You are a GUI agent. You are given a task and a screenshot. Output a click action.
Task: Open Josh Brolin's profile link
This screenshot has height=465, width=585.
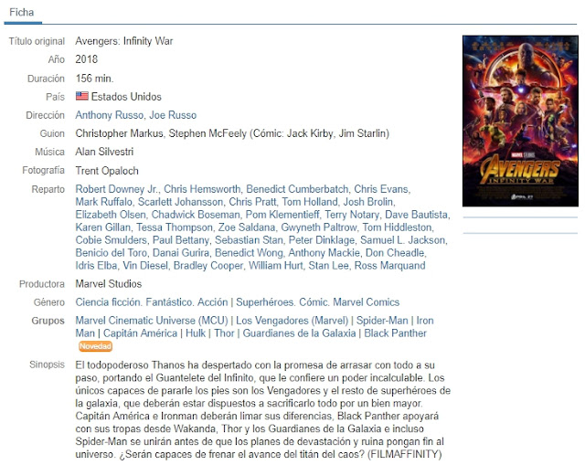pos(367,202)
